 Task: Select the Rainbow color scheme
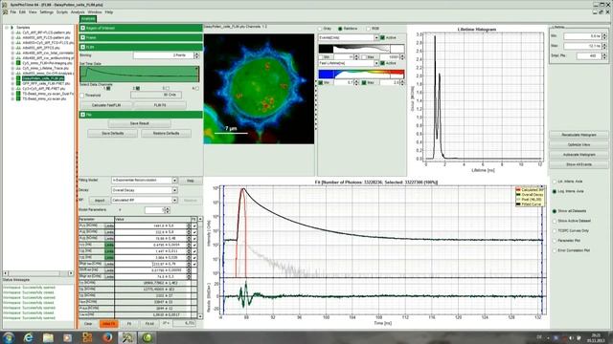pos(340,29)
